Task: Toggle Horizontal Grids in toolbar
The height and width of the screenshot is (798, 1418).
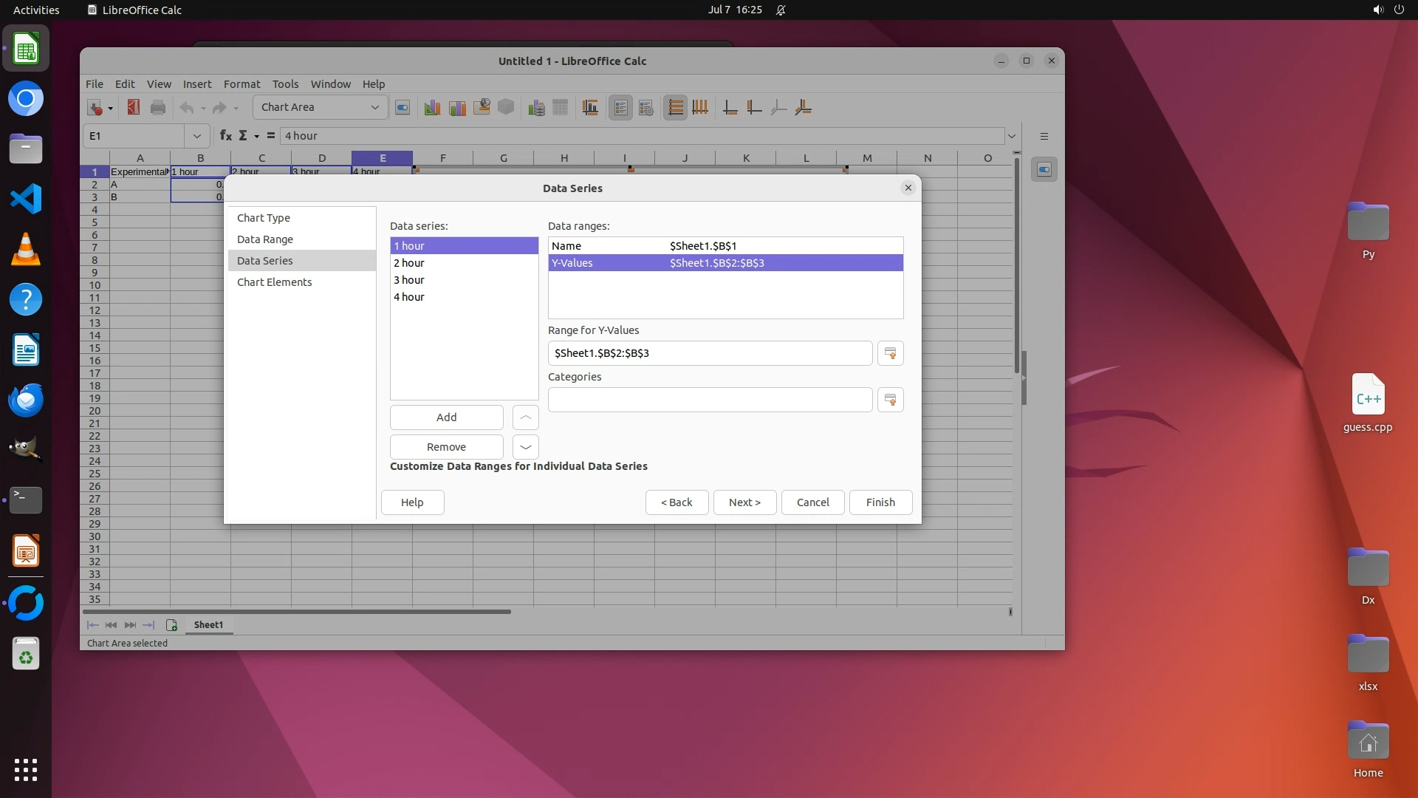Action: pyautogui.click(x=675, y=108)
